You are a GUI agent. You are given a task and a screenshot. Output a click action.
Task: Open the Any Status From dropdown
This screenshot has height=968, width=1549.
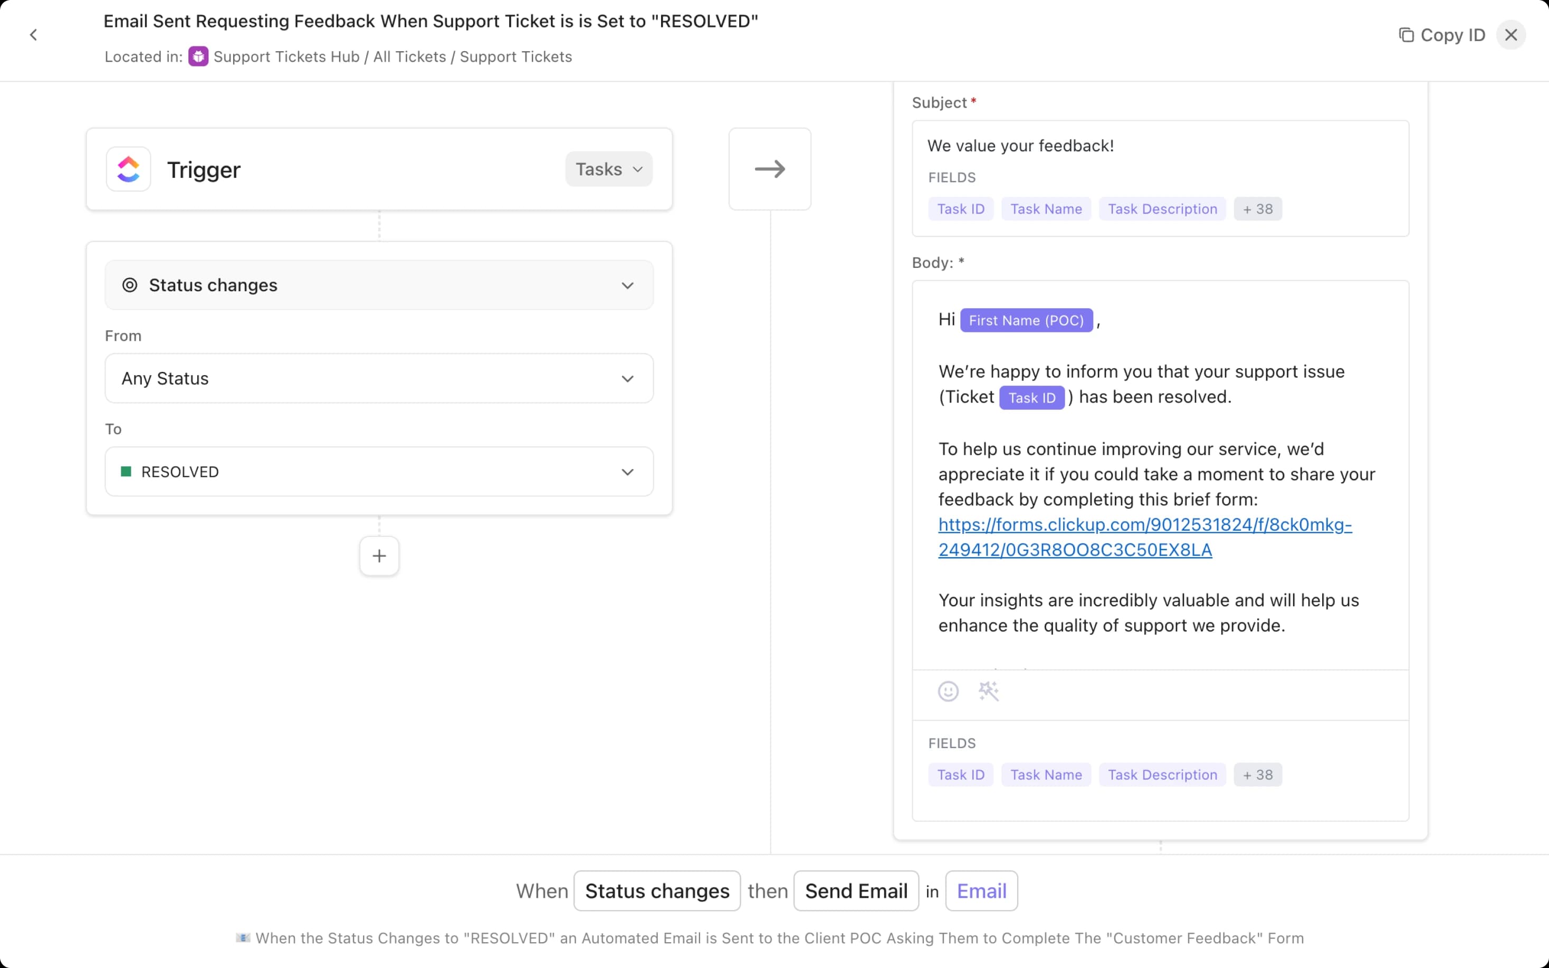379,378
